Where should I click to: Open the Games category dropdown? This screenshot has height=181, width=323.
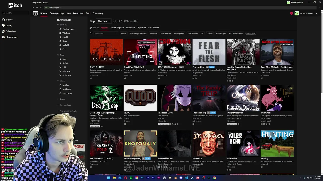point(104,21)
